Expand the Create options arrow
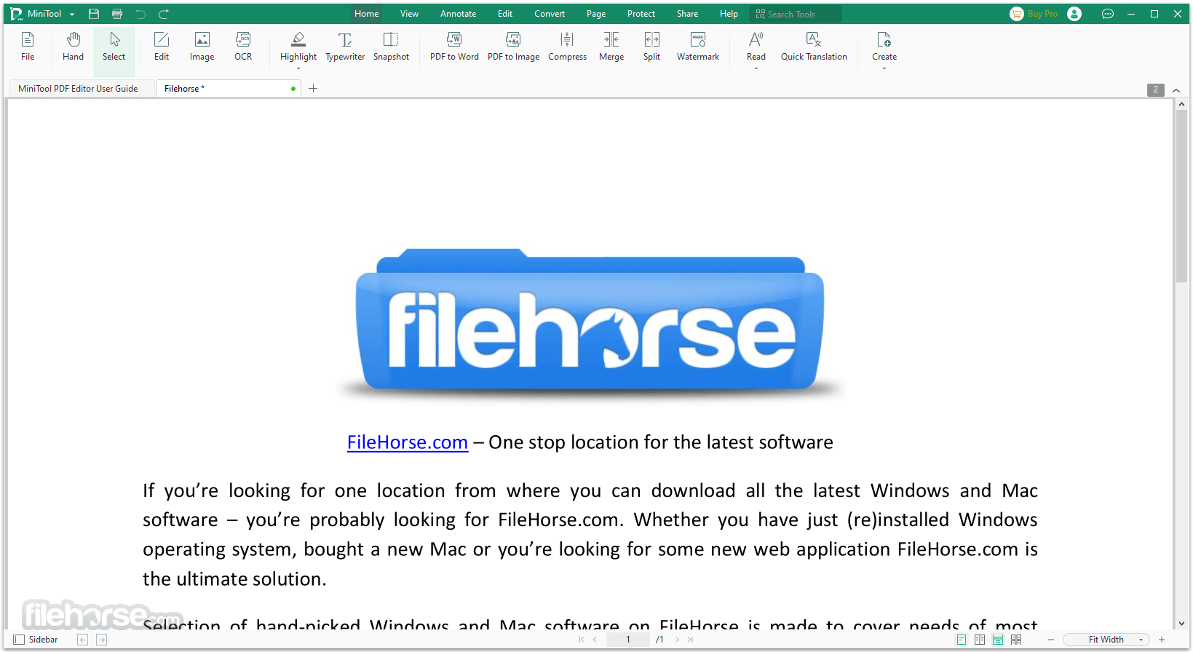This screenshot has height=652, width=1193. coord(884,68)
